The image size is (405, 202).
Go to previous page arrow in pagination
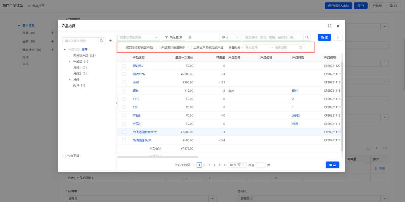(x=194, y=165)
